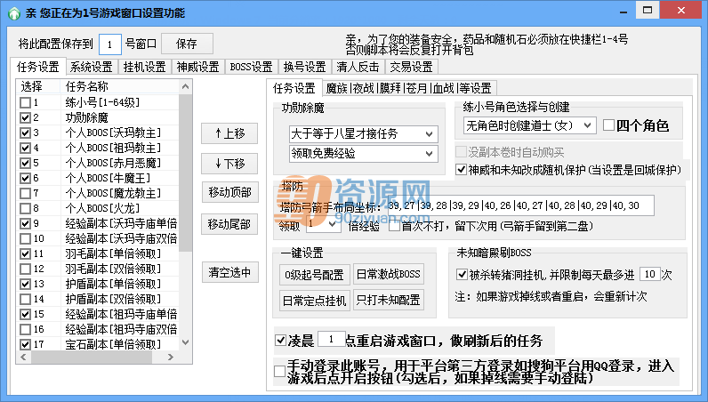This screenshot has height=402, width=708.
Task: Uncheck 神威和未知改成随机保护 option
Action: point(461,170)
